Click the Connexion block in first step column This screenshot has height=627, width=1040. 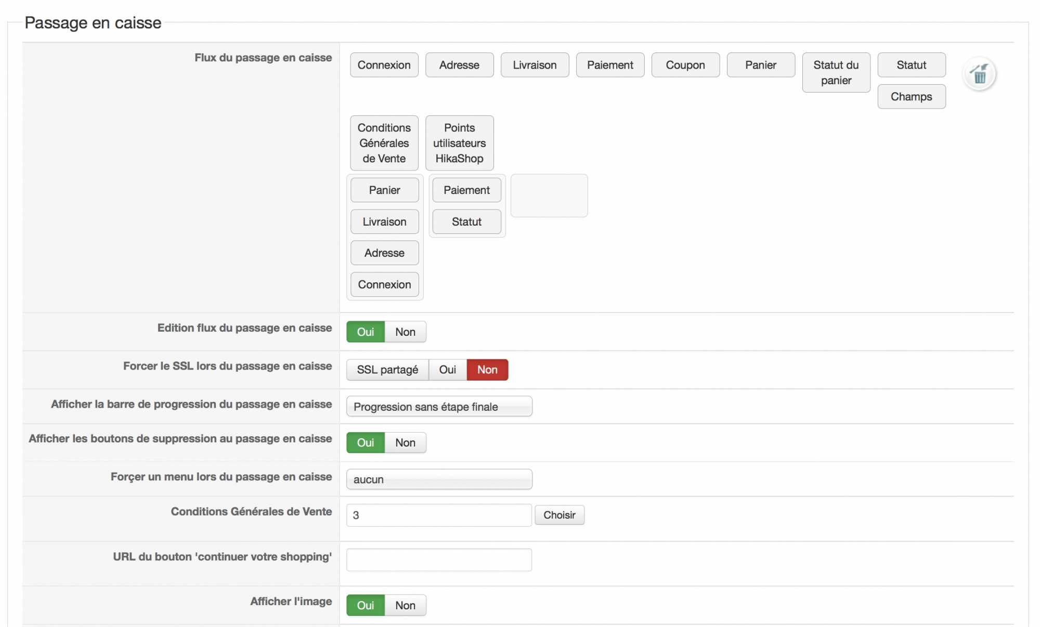coord(384,284)
